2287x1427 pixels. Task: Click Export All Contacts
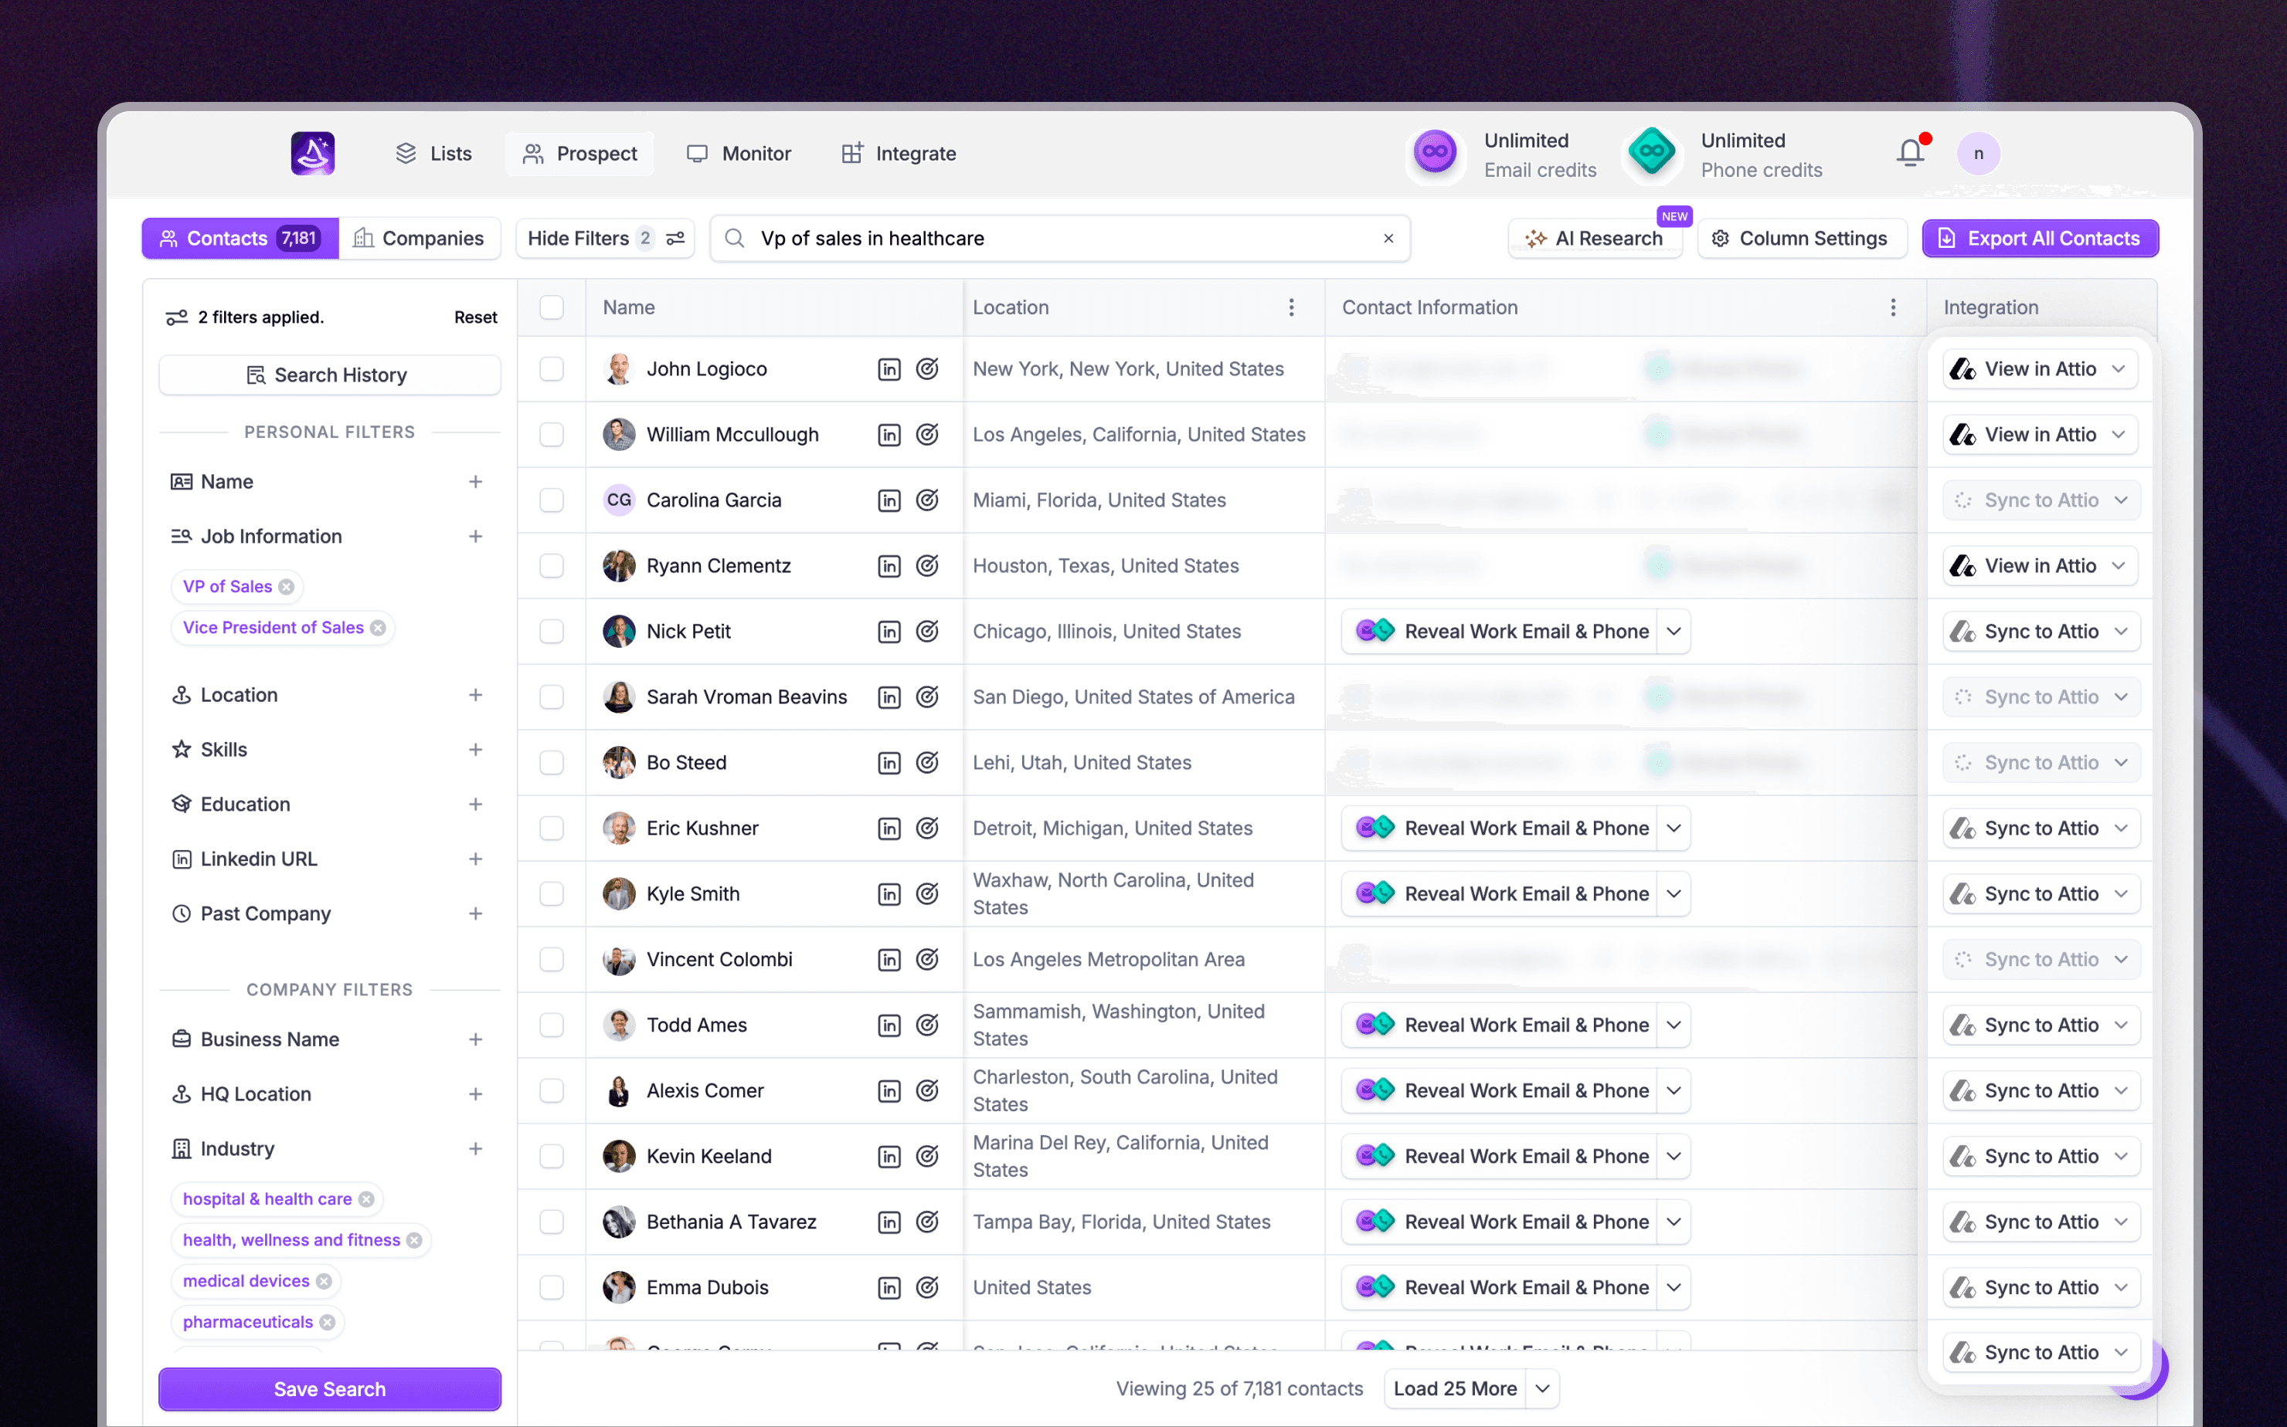[2040, 239]
